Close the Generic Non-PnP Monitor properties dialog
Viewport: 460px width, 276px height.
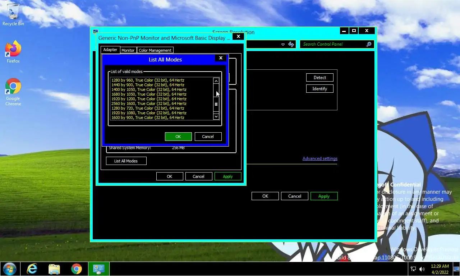pos(238,36)
